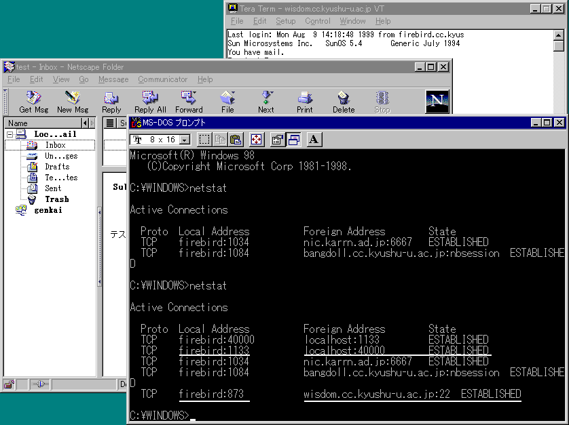Open the Communicator menu

[162, 79]
